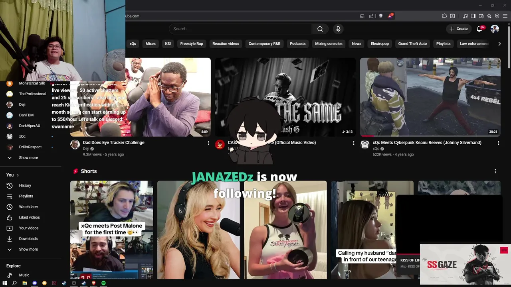Open more options for the CA$H G music video
The image size is (511, 287).
[x=353, y=143]
